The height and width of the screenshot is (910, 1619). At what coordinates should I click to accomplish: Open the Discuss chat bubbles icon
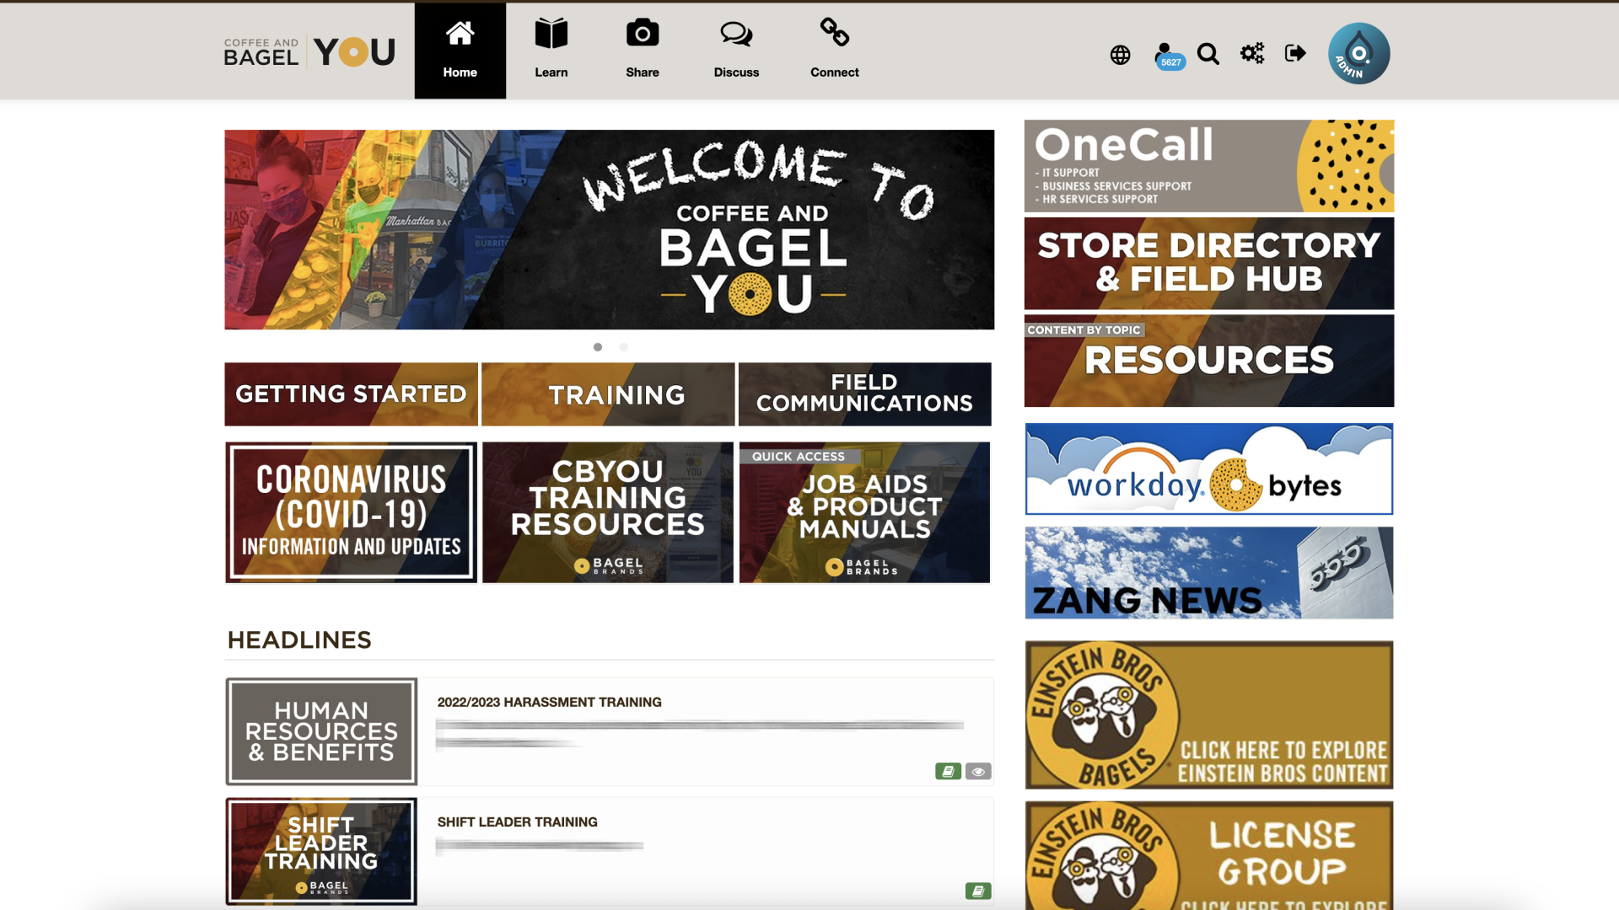736,34
